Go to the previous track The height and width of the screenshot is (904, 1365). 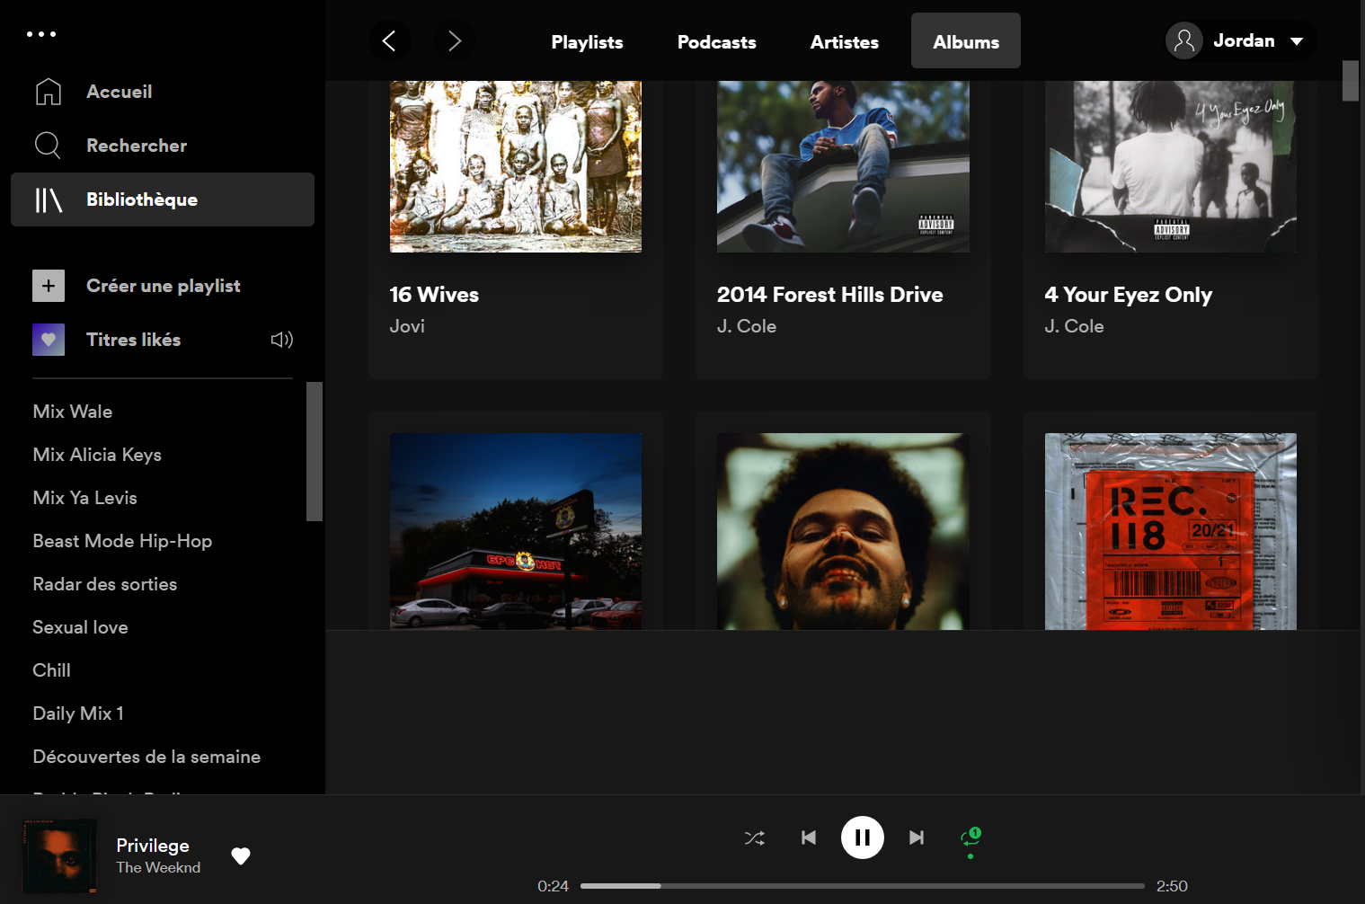809,838
